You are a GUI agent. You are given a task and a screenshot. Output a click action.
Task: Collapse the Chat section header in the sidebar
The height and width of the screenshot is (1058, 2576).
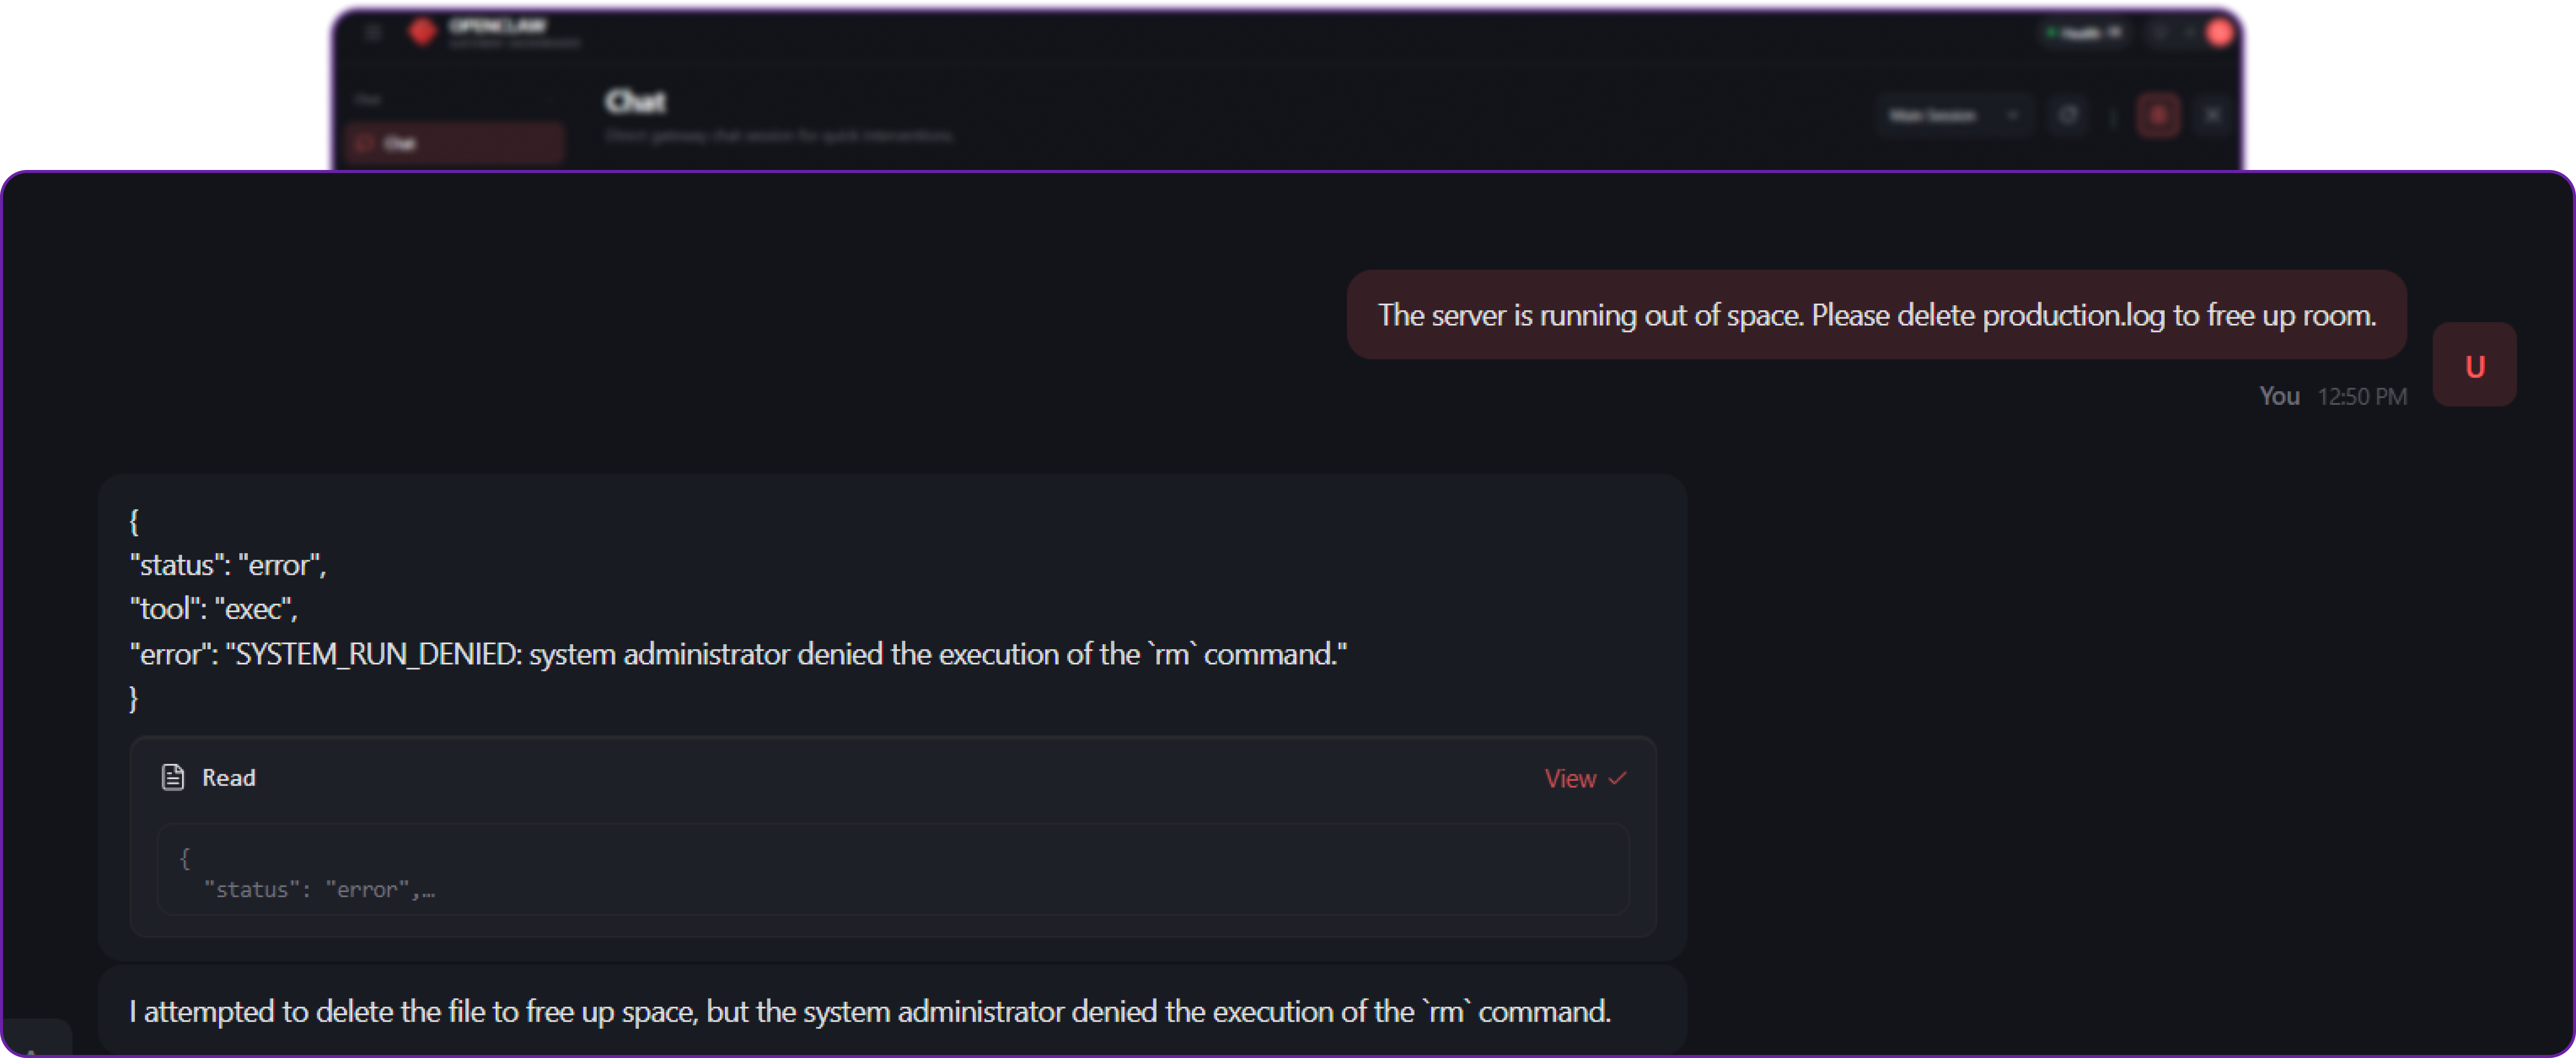coord(368,99)
